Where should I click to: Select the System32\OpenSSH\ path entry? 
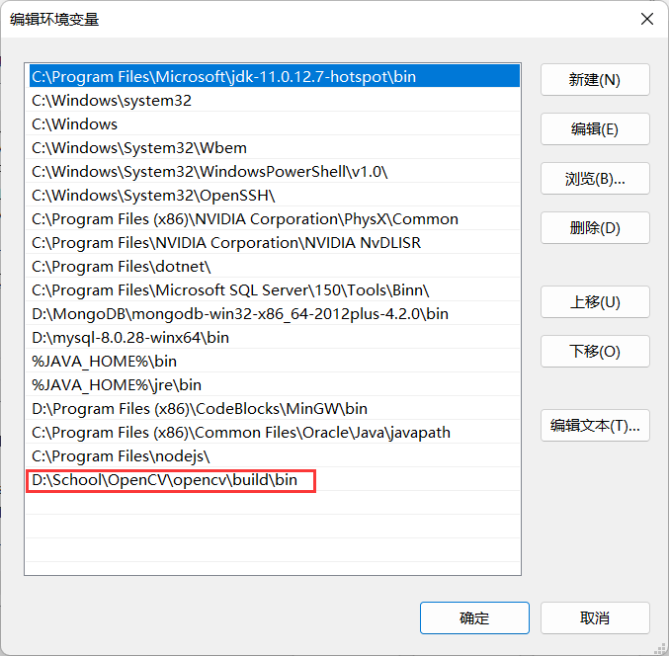tap(275, 196)
